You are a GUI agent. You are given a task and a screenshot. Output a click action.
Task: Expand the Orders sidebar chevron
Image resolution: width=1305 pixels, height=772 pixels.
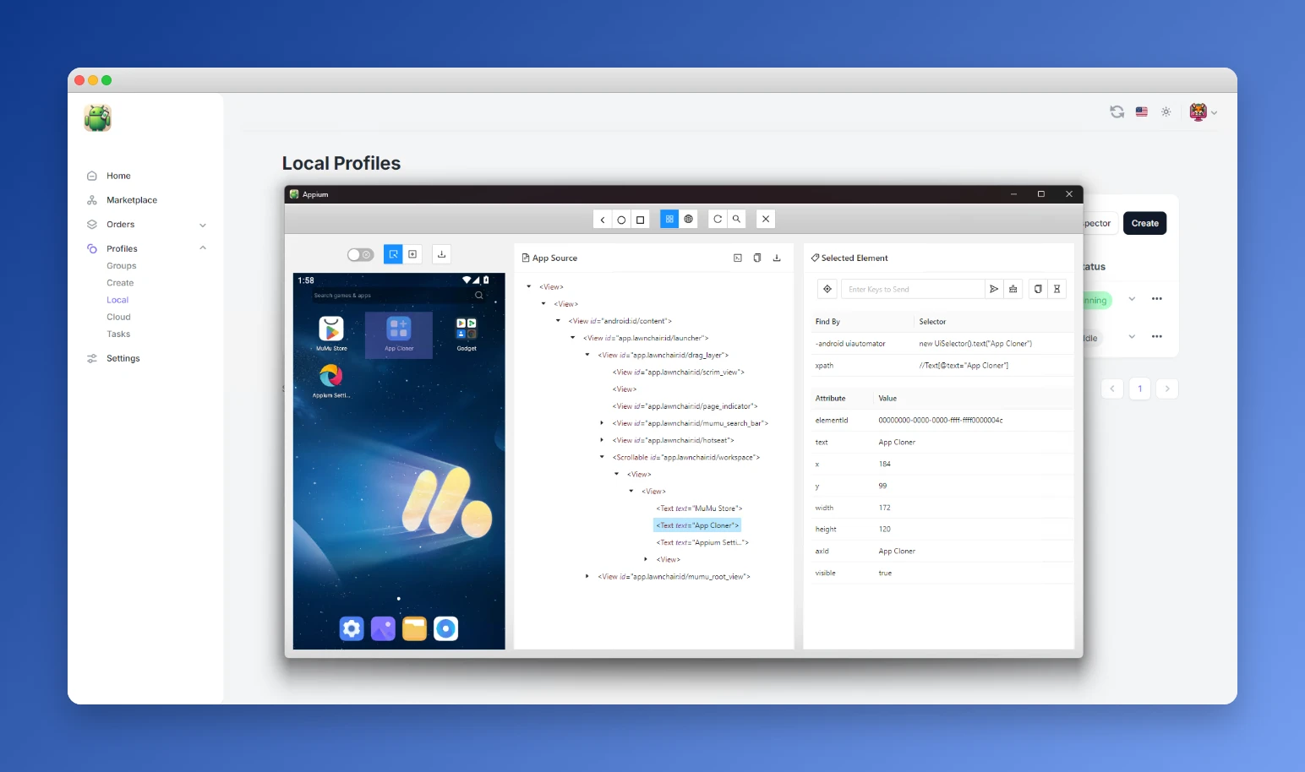pos(203,224)
